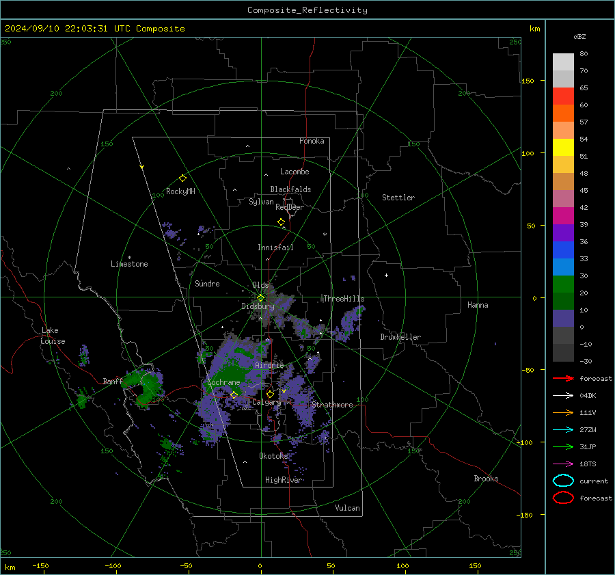Click the ThreeHills town label
615x575 pixels.
pos(344,299)
